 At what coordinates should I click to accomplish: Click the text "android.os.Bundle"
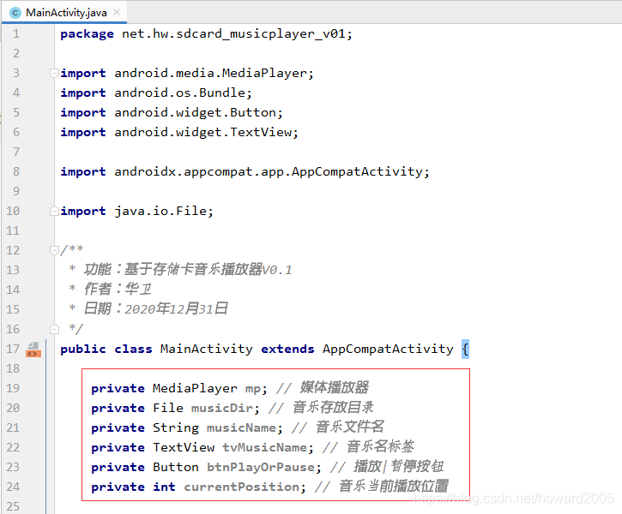(179, 93)
